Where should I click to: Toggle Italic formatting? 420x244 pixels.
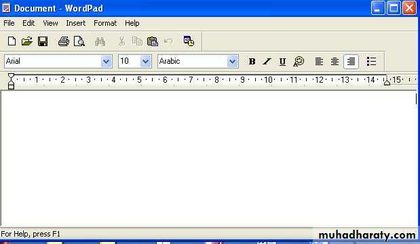coord(267,61)
